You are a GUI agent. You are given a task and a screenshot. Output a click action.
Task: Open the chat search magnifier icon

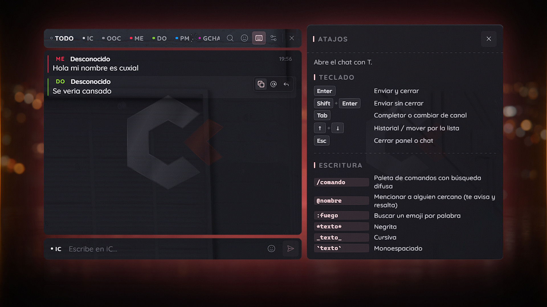[230, 38]
